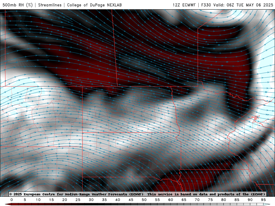Click the colorbar label '40'
275x206 pixels.
click(118, 200)
